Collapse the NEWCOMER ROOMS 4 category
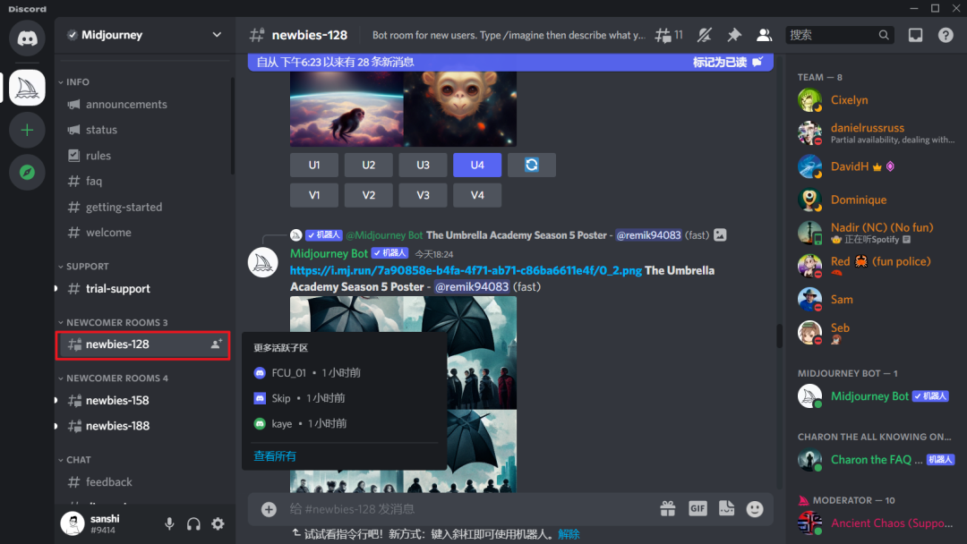Screen dimensions: 967x544 point(116,378)
